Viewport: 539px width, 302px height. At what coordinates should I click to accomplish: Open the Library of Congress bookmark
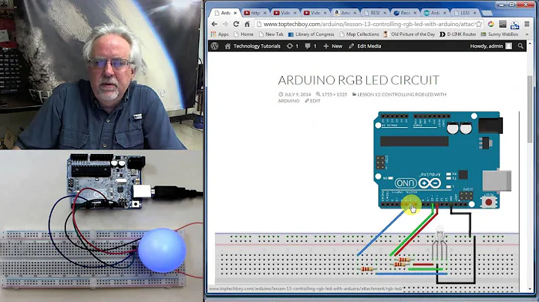click(x=311, y=34)
